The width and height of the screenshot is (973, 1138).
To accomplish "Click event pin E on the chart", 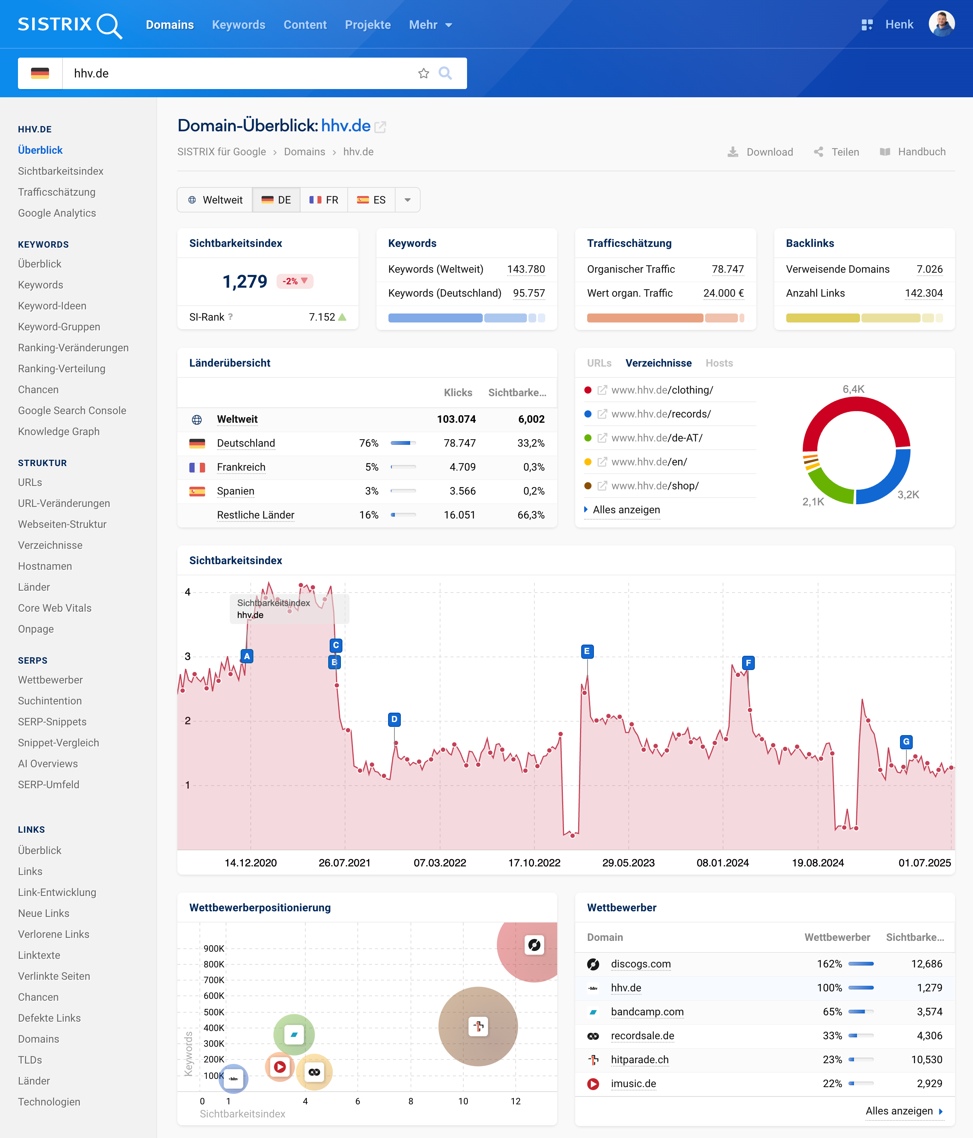I will click(x=587, y=651).
